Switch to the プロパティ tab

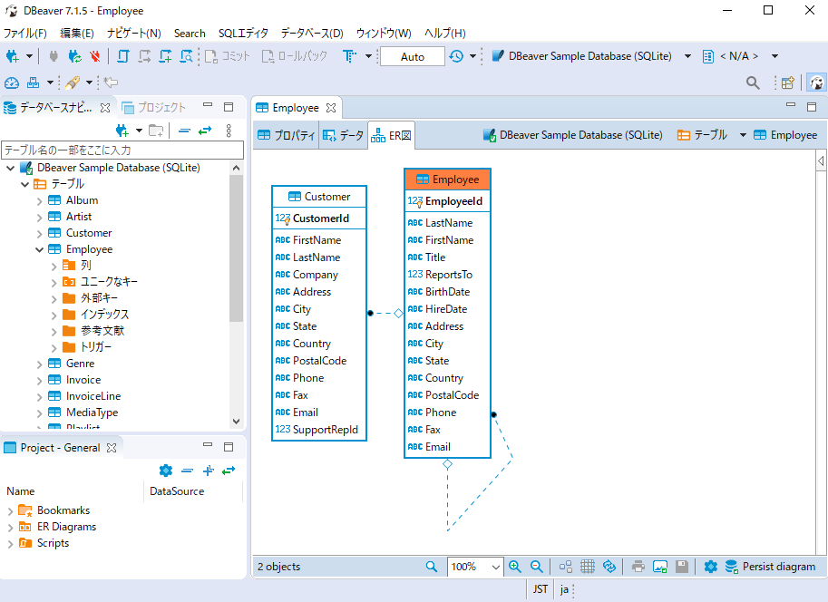(287, 135)
